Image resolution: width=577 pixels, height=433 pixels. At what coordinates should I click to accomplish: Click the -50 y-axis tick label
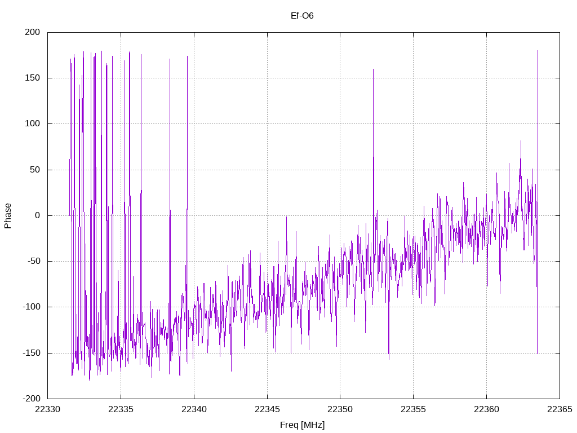coord(34,261)
